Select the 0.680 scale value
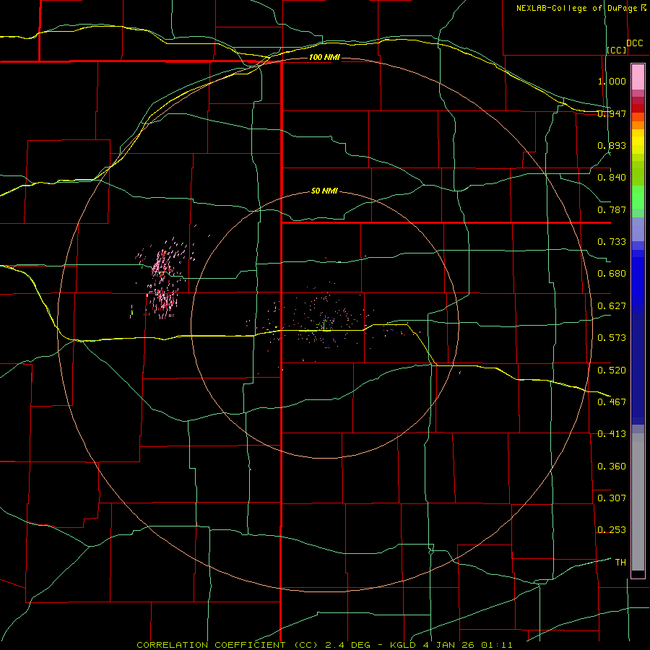 click(x=612, y=274)
